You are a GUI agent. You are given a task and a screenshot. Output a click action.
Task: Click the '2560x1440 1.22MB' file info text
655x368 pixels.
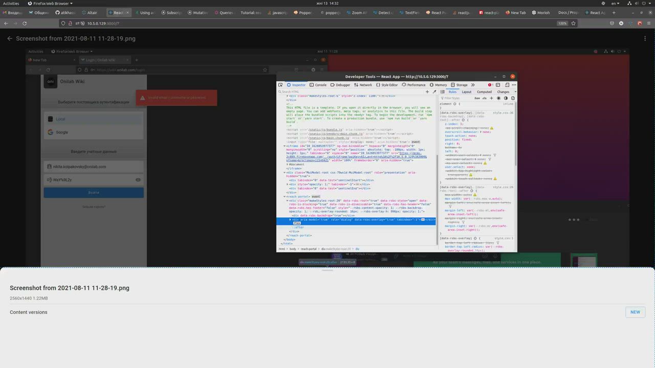(29, 298)
